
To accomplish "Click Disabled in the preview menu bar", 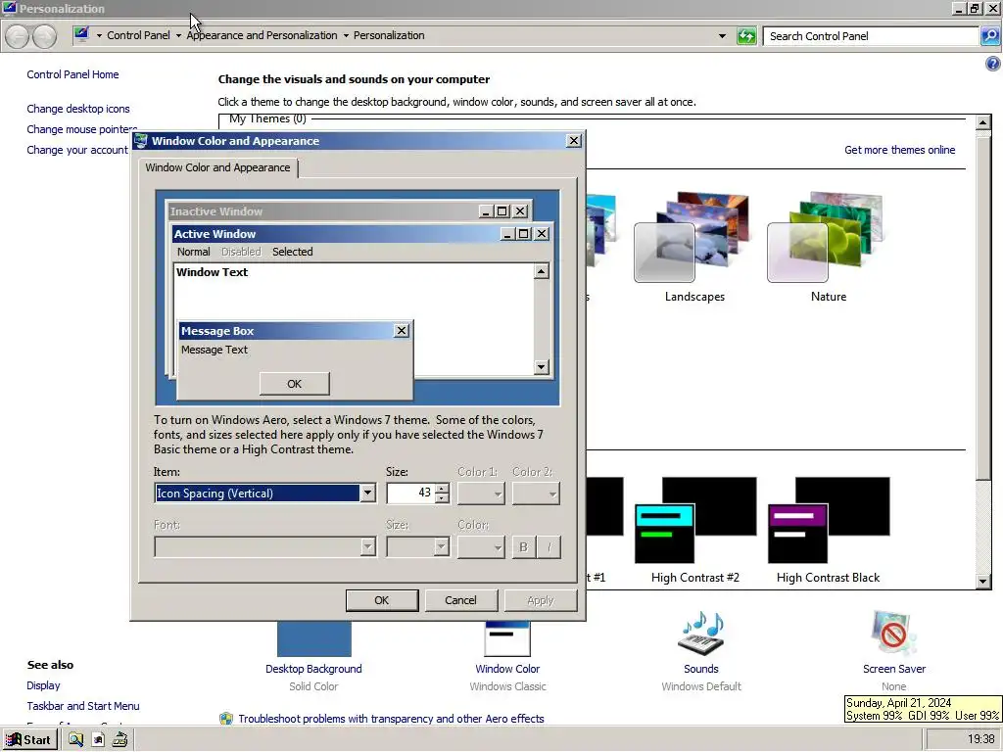I will point(241,252).
